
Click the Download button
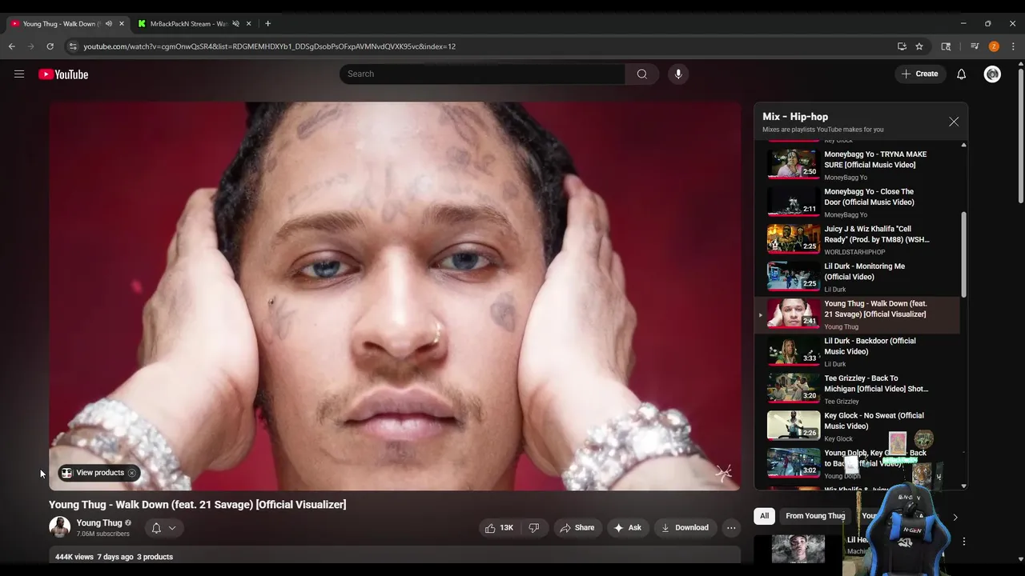pyautogui.click(x=685, y=528)
